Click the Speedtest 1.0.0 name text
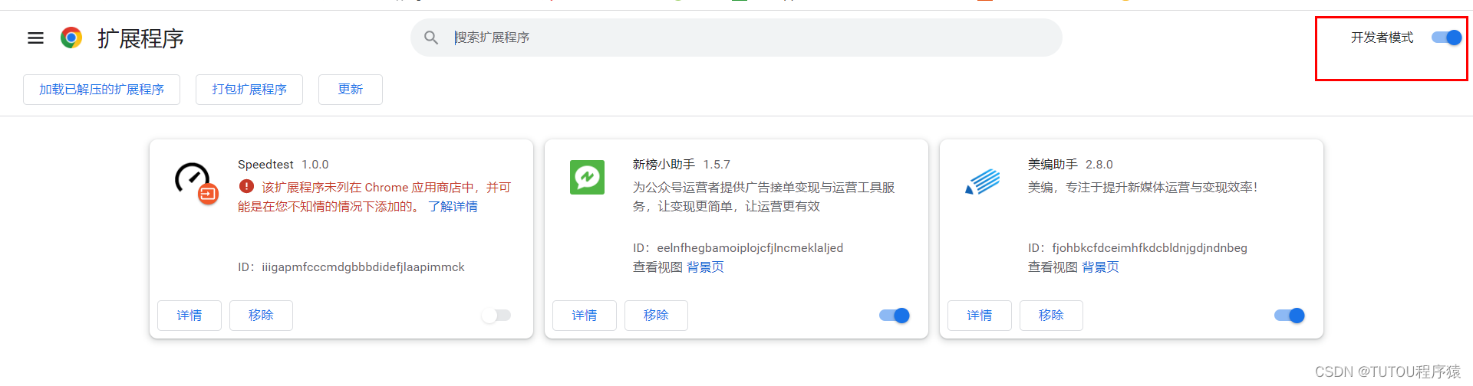The width and height of the screenshot is (1473, 386). coord(283,165)
